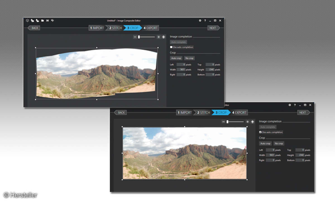This screenshot has width=335, height=201.
Task: Click Auto crop button in lower window
Action: [x=265, y=143]
